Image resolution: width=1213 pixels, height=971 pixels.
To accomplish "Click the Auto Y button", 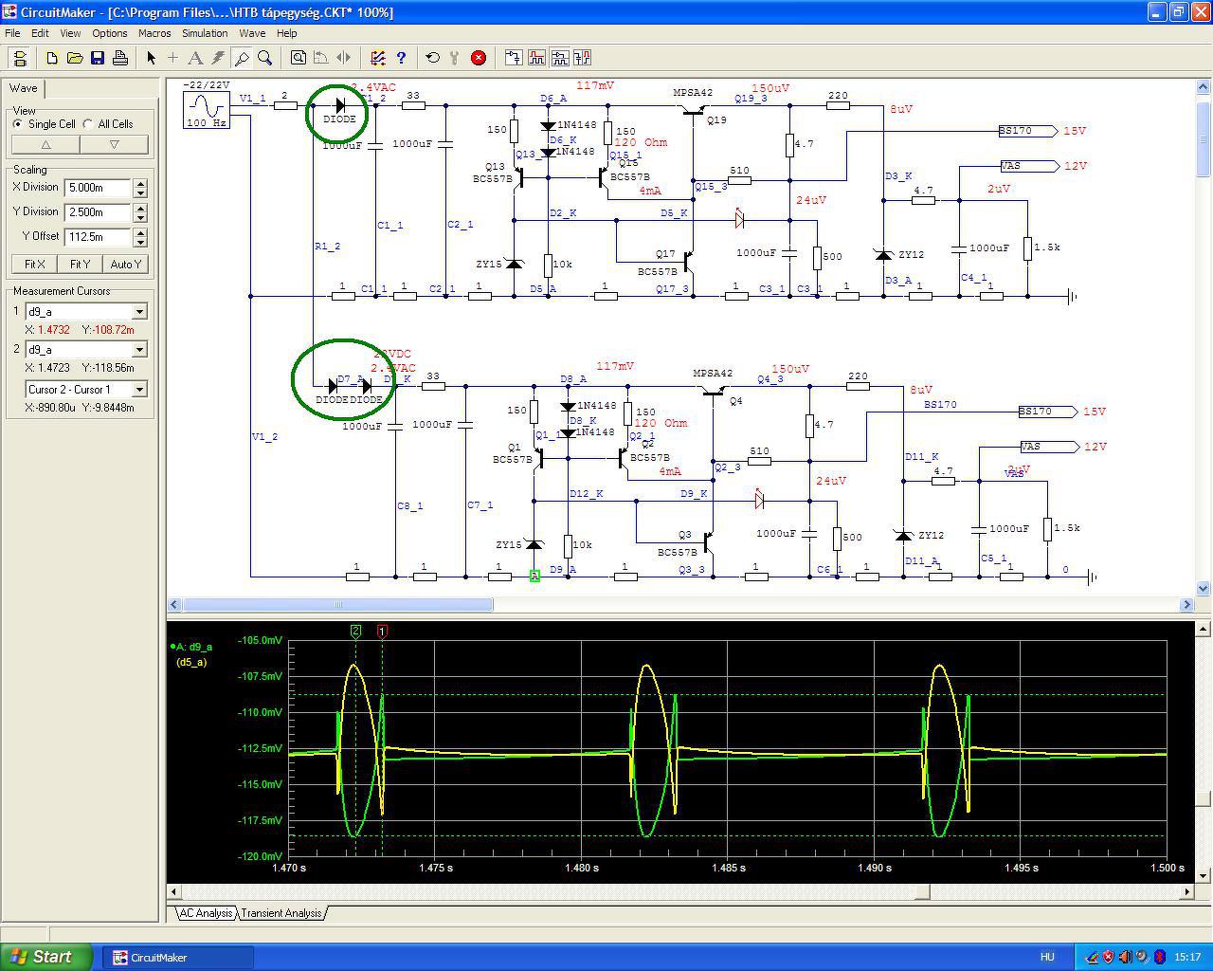I will pos(125,265).
